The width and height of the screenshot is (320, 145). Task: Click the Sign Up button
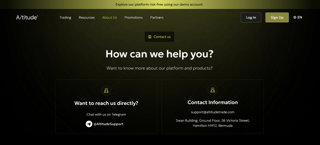(277, 17)
